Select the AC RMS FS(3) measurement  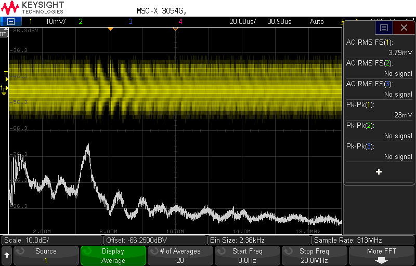pyautogui.click(x=379, y=89)
